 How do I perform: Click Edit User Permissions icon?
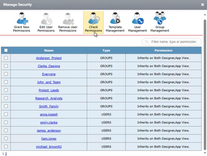(x=46, y=18)
